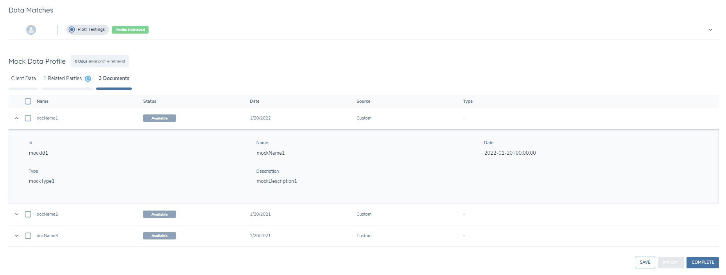This screenshot has height=275, width=726.
Task: Collapse the docName1 row details
Action: click(16, 118)
